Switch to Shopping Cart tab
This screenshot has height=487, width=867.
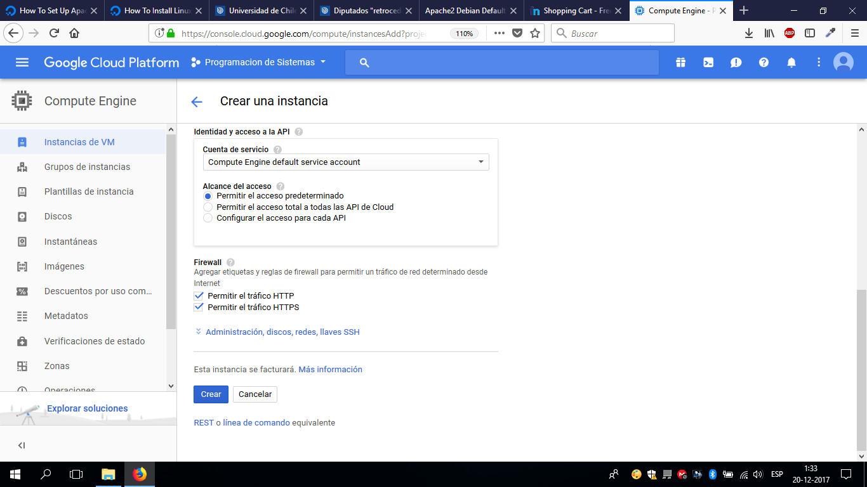[576, 11]
